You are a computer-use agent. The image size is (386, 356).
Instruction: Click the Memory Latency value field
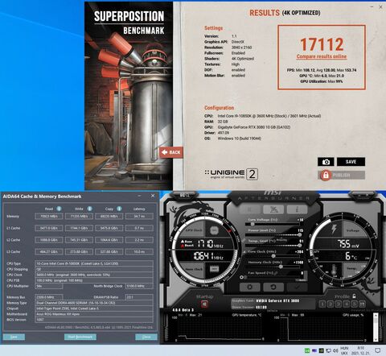coord(139,216)
